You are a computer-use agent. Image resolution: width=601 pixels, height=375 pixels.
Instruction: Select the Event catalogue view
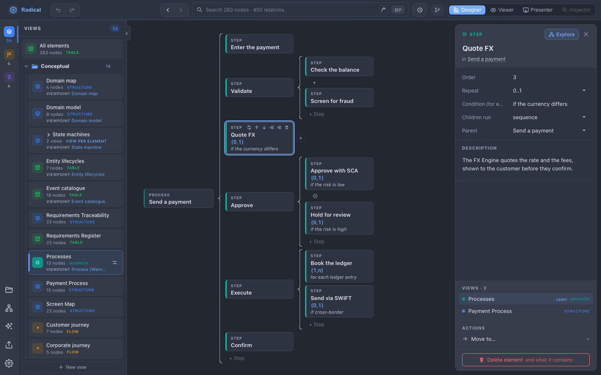click(76, 195)
